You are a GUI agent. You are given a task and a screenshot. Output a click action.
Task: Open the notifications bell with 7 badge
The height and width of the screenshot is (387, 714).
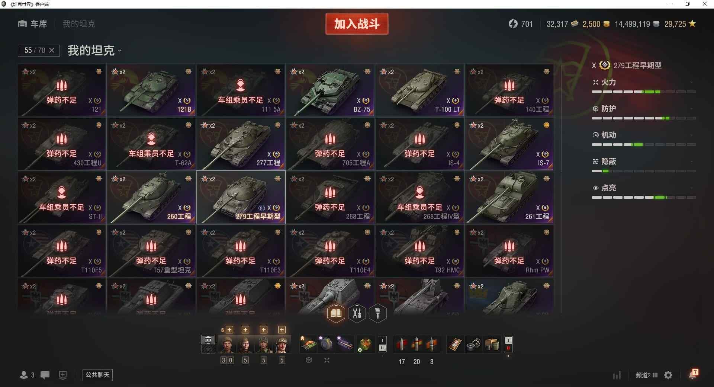693,374
